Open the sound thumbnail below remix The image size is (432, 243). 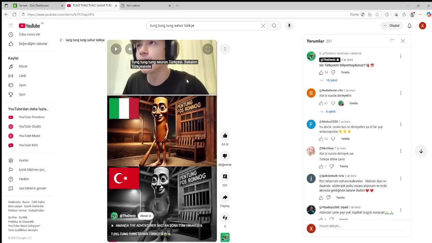coord(225,237)
